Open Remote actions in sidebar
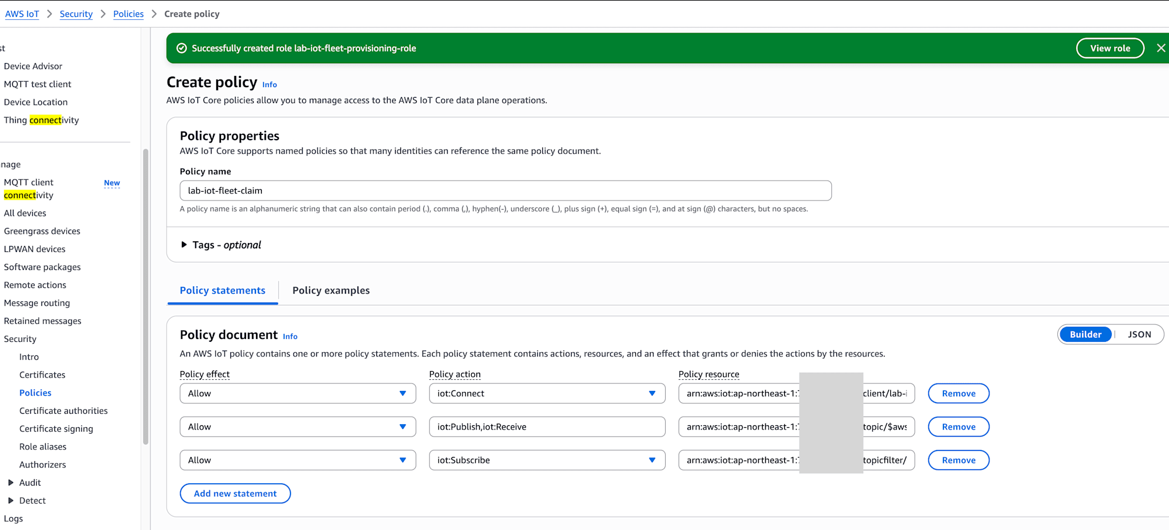 pyautogui.click(x=35, y=285)
